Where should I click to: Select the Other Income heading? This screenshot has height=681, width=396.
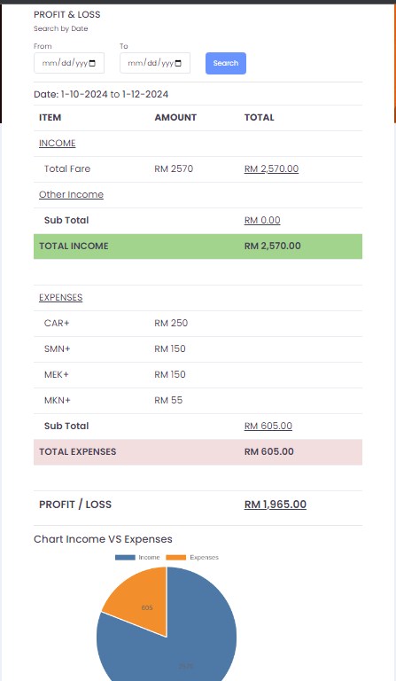pyautogui.click(x=71, y=194)
